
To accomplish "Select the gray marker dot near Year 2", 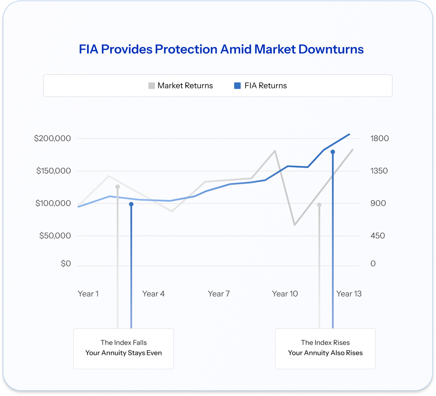I will coord(117,187).
